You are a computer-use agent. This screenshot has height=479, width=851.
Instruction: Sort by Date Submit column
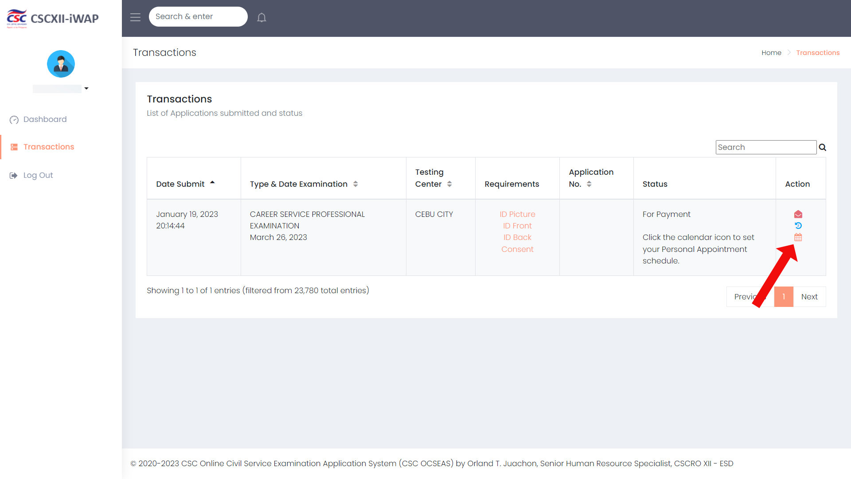point(194,178)
